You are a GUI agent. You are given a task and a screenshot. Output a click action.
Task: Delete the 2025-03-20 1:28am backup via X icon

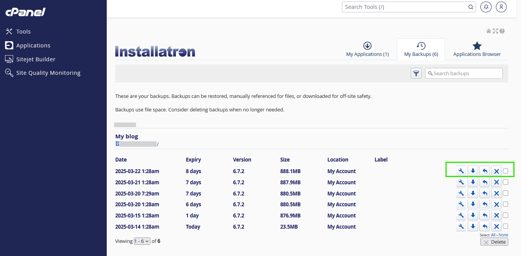coord(497,204)
